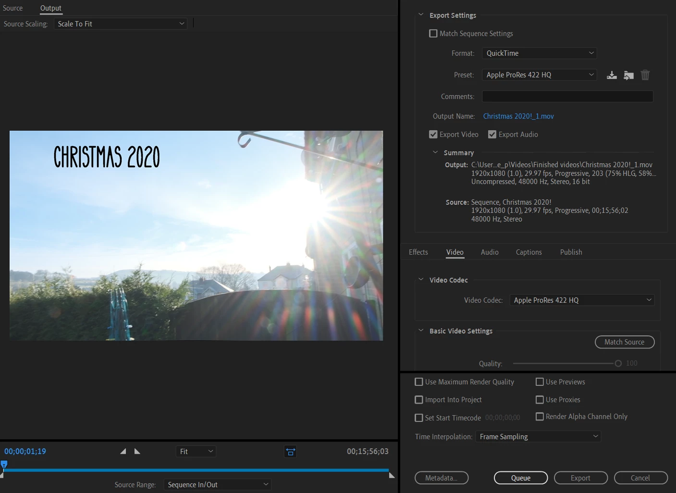Click the Import Preset icon
The image size is (676, 493).
point(628,75)
